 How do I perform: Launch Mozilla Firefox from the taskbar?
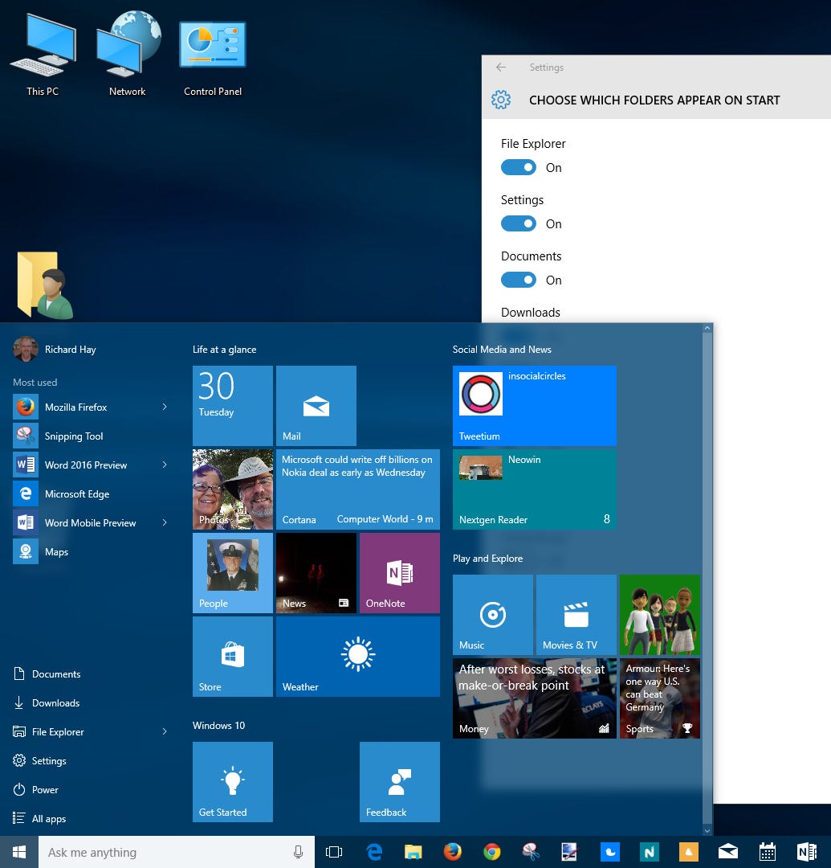tap(452, 852)
